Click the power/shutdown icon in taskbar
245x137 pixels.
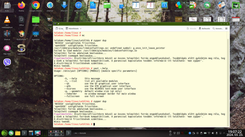coord(170,135)
